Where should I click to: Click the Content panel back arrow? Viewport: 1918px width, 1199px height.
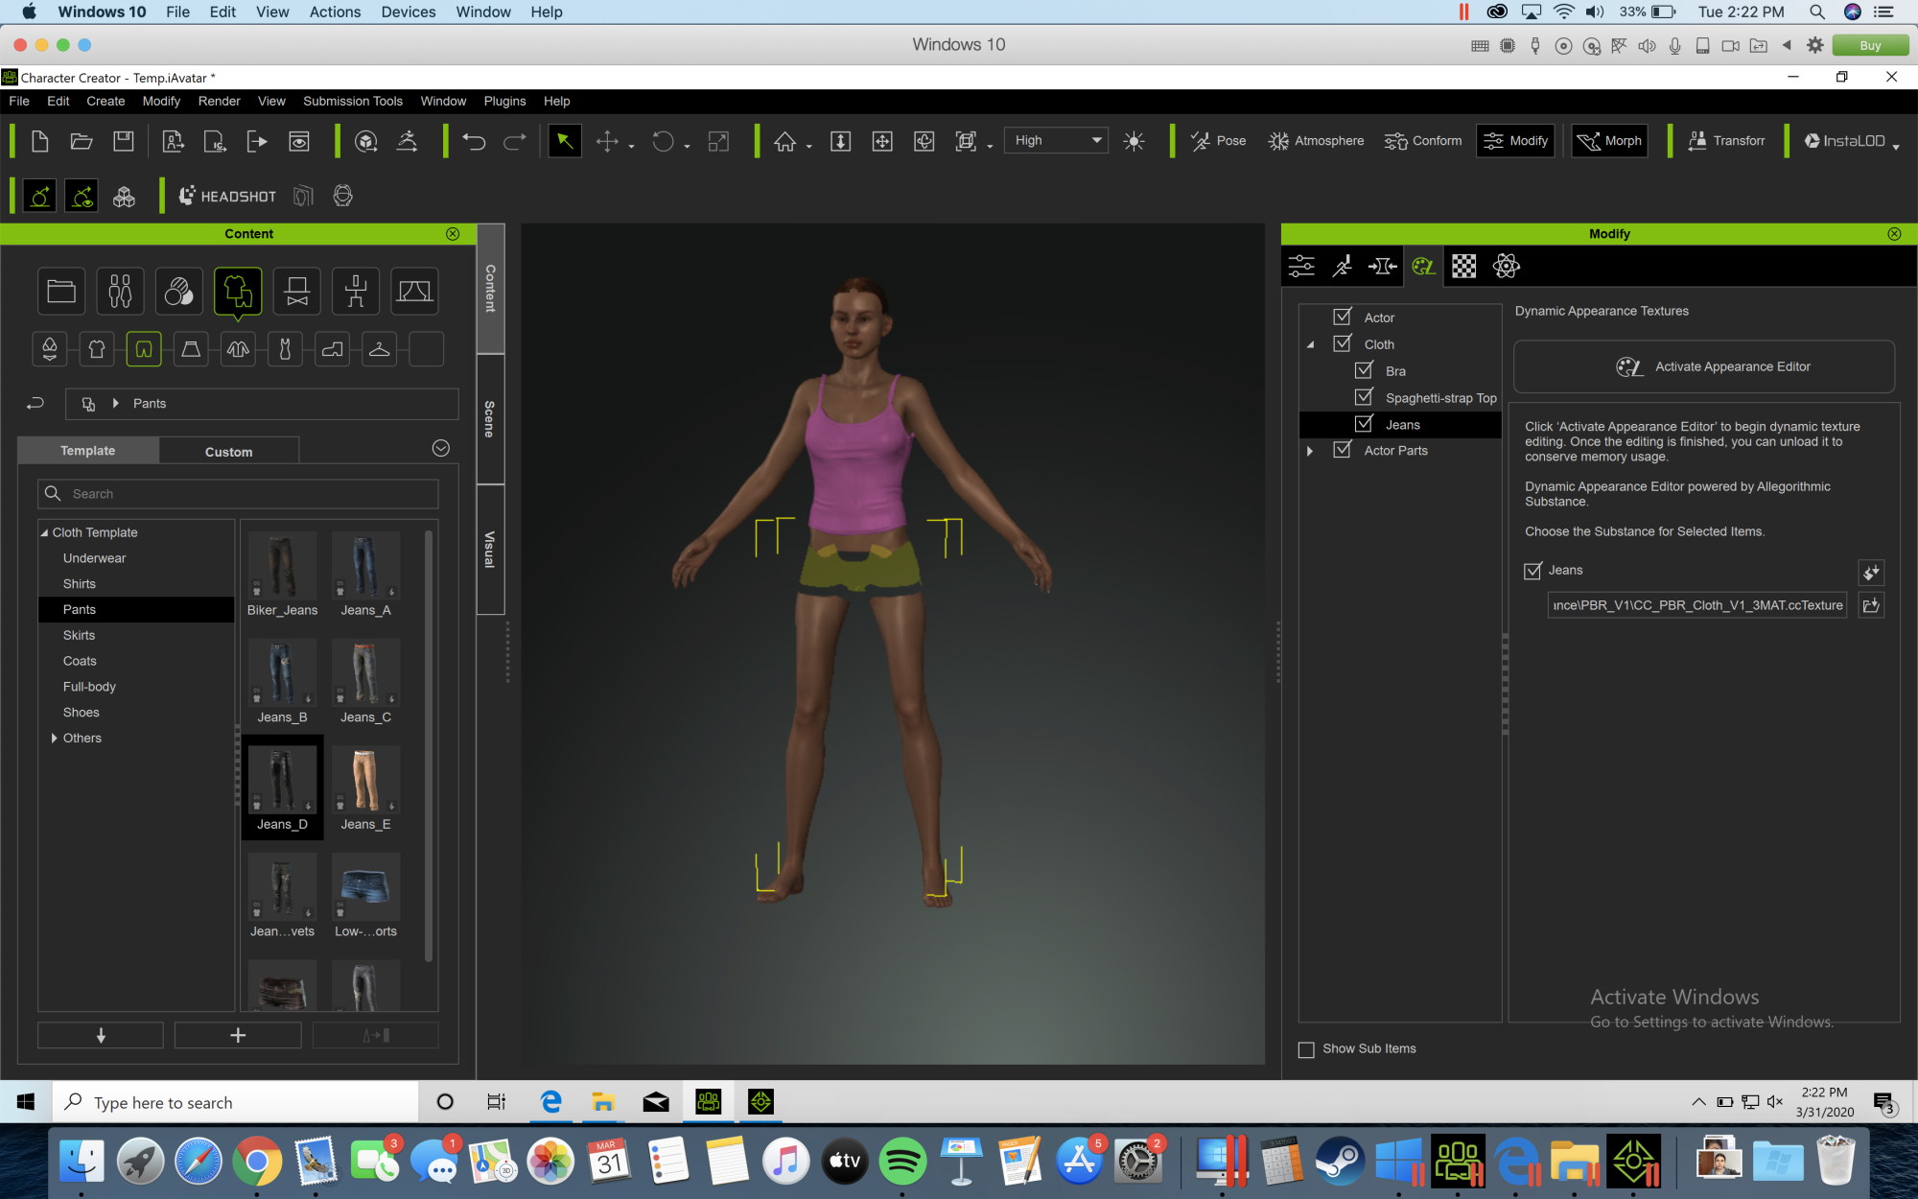click(35, 404)
